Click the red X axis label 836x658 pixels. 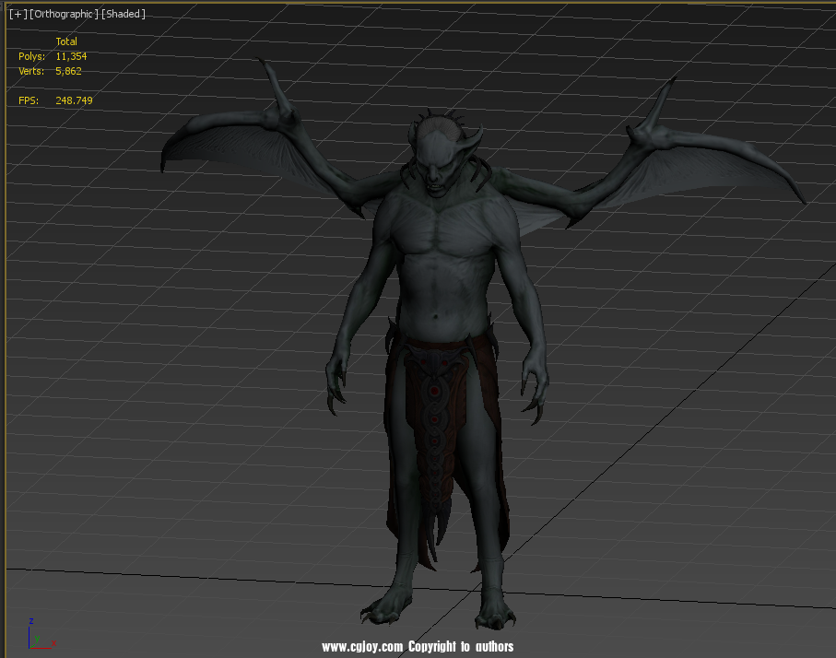(x=52, y=642)
